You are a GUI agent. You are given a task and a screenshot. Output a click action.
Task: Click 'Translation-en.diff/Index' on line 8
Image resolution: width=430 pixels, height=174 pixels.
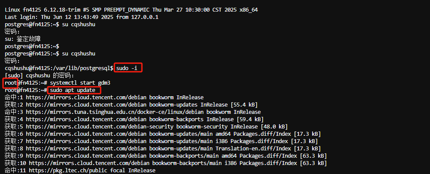pyautogui.click(x=252, y=149)
